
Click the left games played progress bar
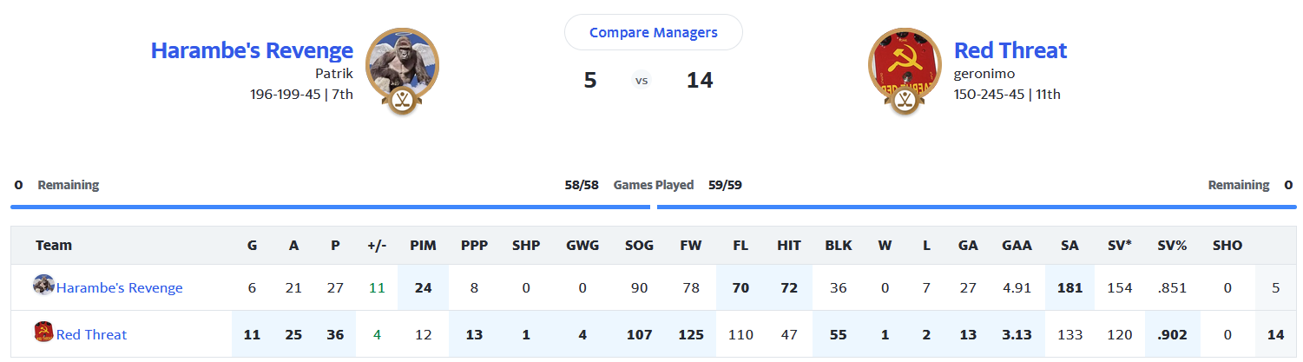tap(330, 207)
